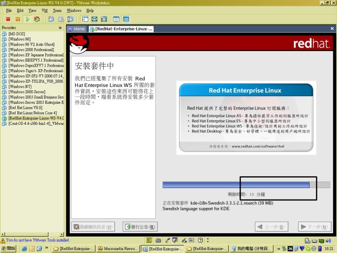Click the Summary view toolbar icon

116,19
